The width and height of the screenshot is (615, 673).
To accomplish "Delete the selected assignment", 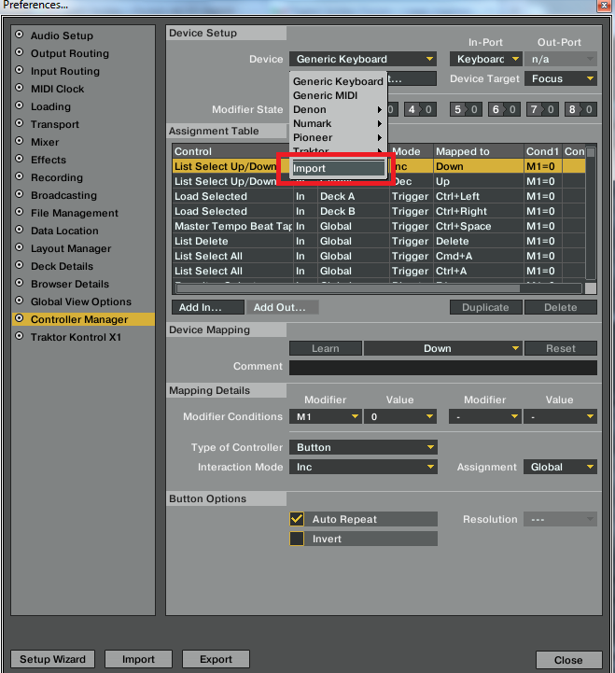I will [561, 307].
